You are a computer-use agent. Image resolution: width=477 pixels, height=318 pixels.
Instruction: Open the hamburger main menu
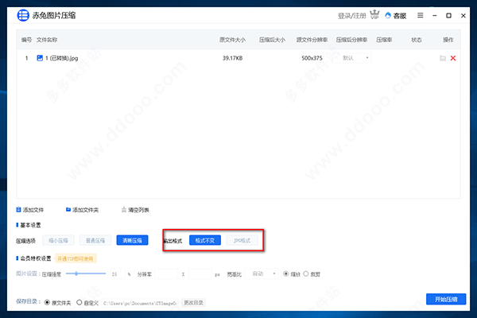[420, 15]
